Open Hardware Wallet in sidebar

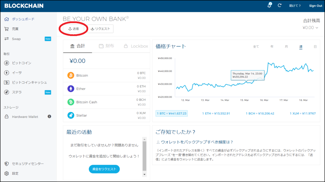click(x=25, y=117)
